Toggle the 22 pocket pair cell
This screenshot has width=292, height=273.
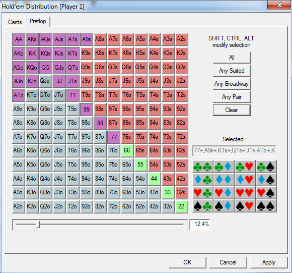tap(182, 206)
